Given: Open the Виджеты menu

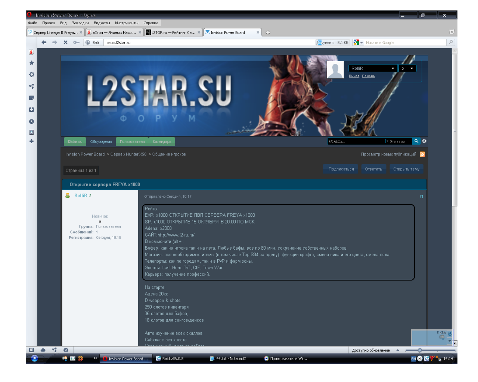Looking at the screenshot, I should (102, 23).
